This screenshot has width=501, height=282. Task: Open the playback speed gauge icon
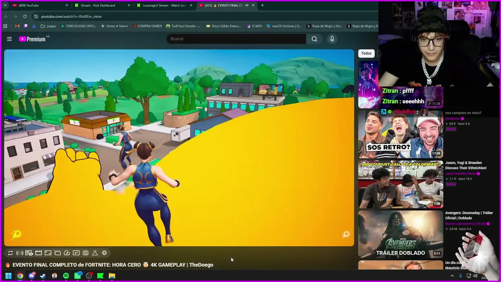[67, 253]
